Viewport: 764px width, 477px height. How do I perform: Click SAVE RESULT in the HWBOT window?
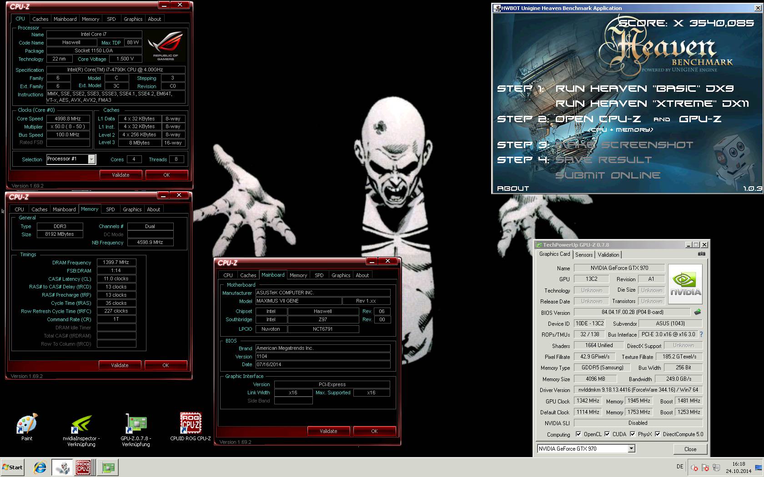point(603,160)
